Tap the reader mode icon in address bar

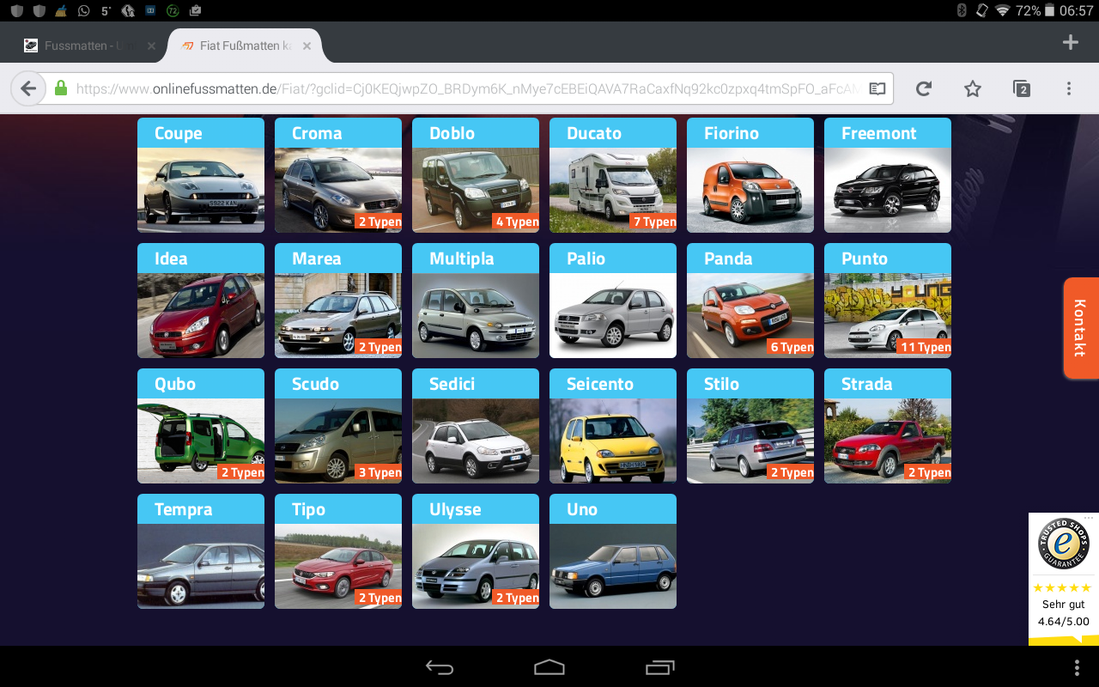[877, 88]
